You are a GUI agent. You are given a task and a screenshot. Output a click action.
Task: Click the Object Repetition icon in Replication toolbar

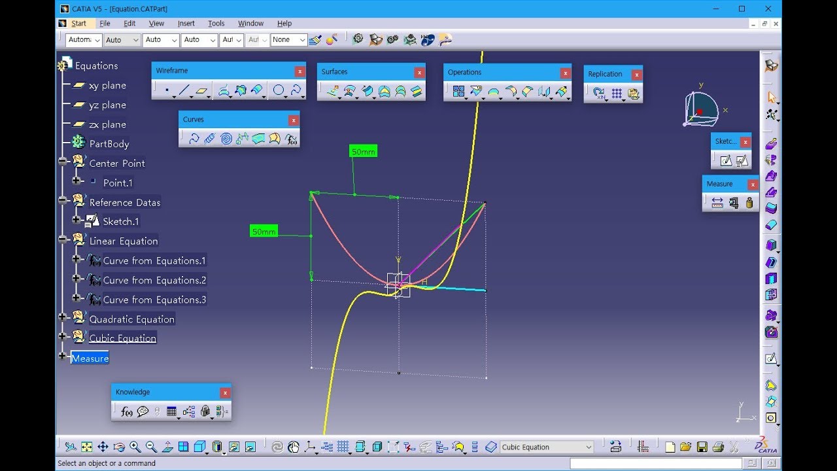(599, 94)
